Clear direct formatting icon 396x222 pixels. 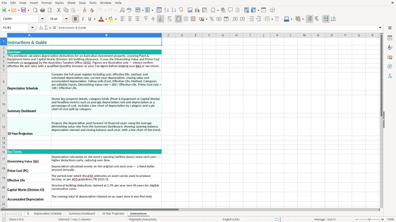92,10
